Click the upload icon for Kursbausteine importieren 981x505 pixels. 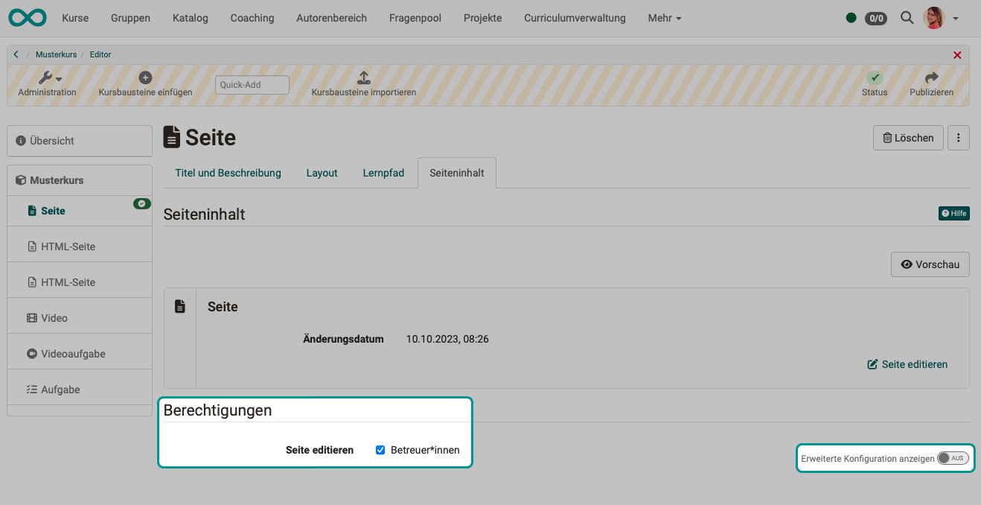point(363,77)
